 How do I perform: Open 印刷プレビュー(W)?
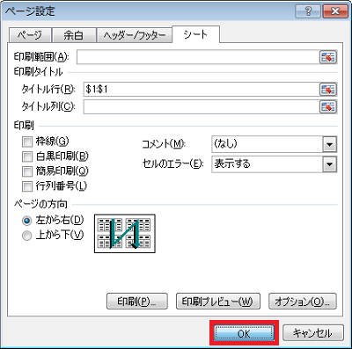coord(218,302)
